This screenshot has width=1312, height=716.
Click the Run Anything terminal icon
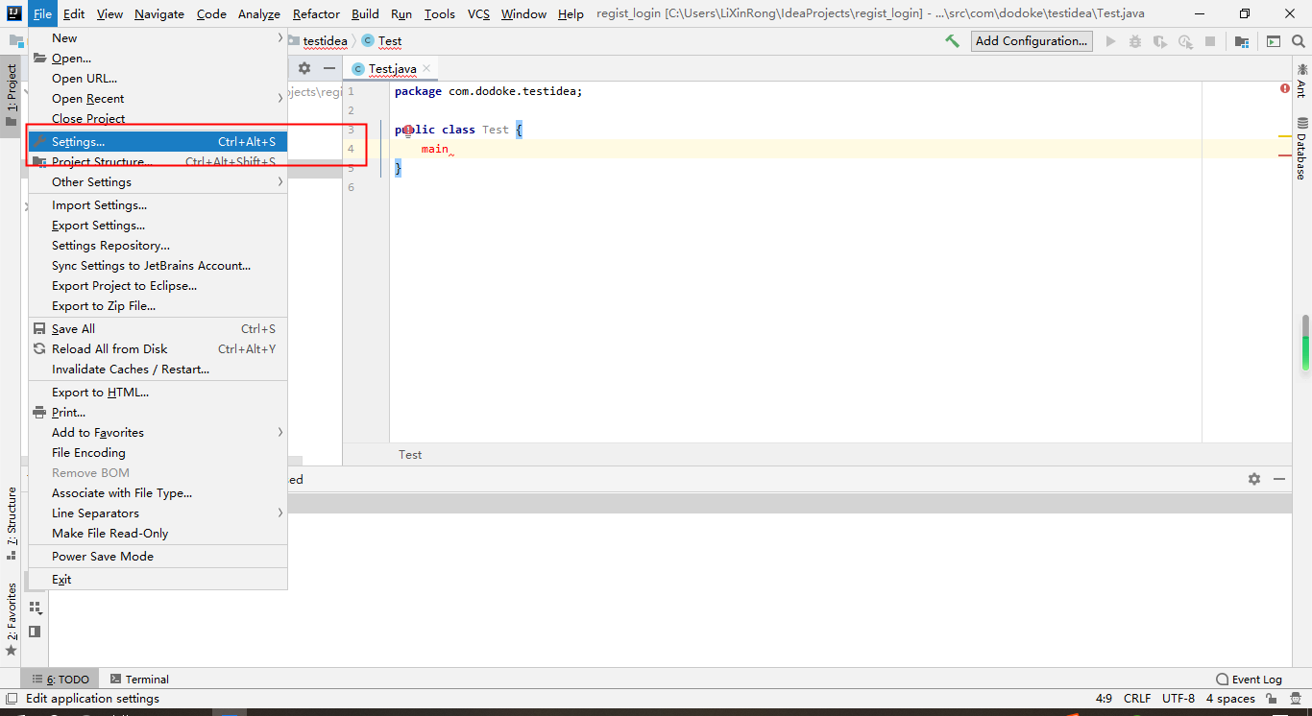click(x=1273, y=40)
